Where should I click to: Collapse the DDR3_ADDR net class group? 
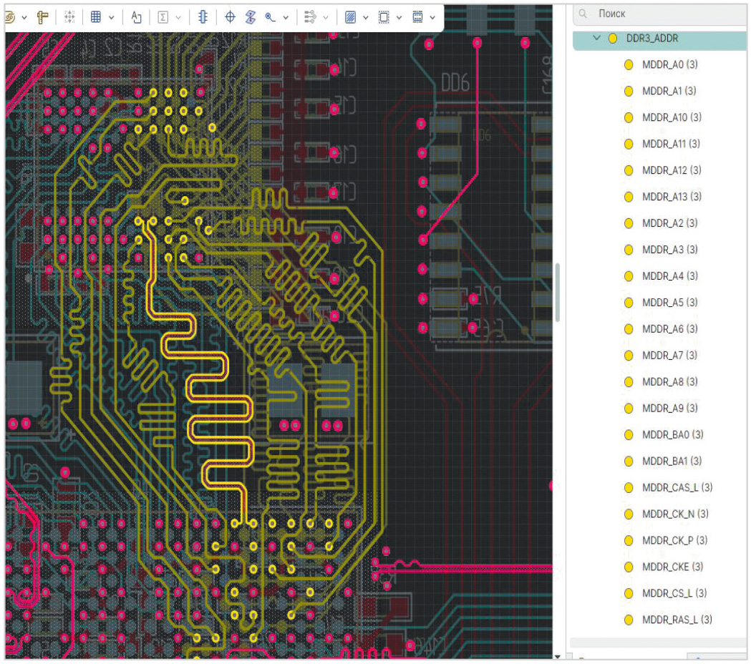point(596,39)
